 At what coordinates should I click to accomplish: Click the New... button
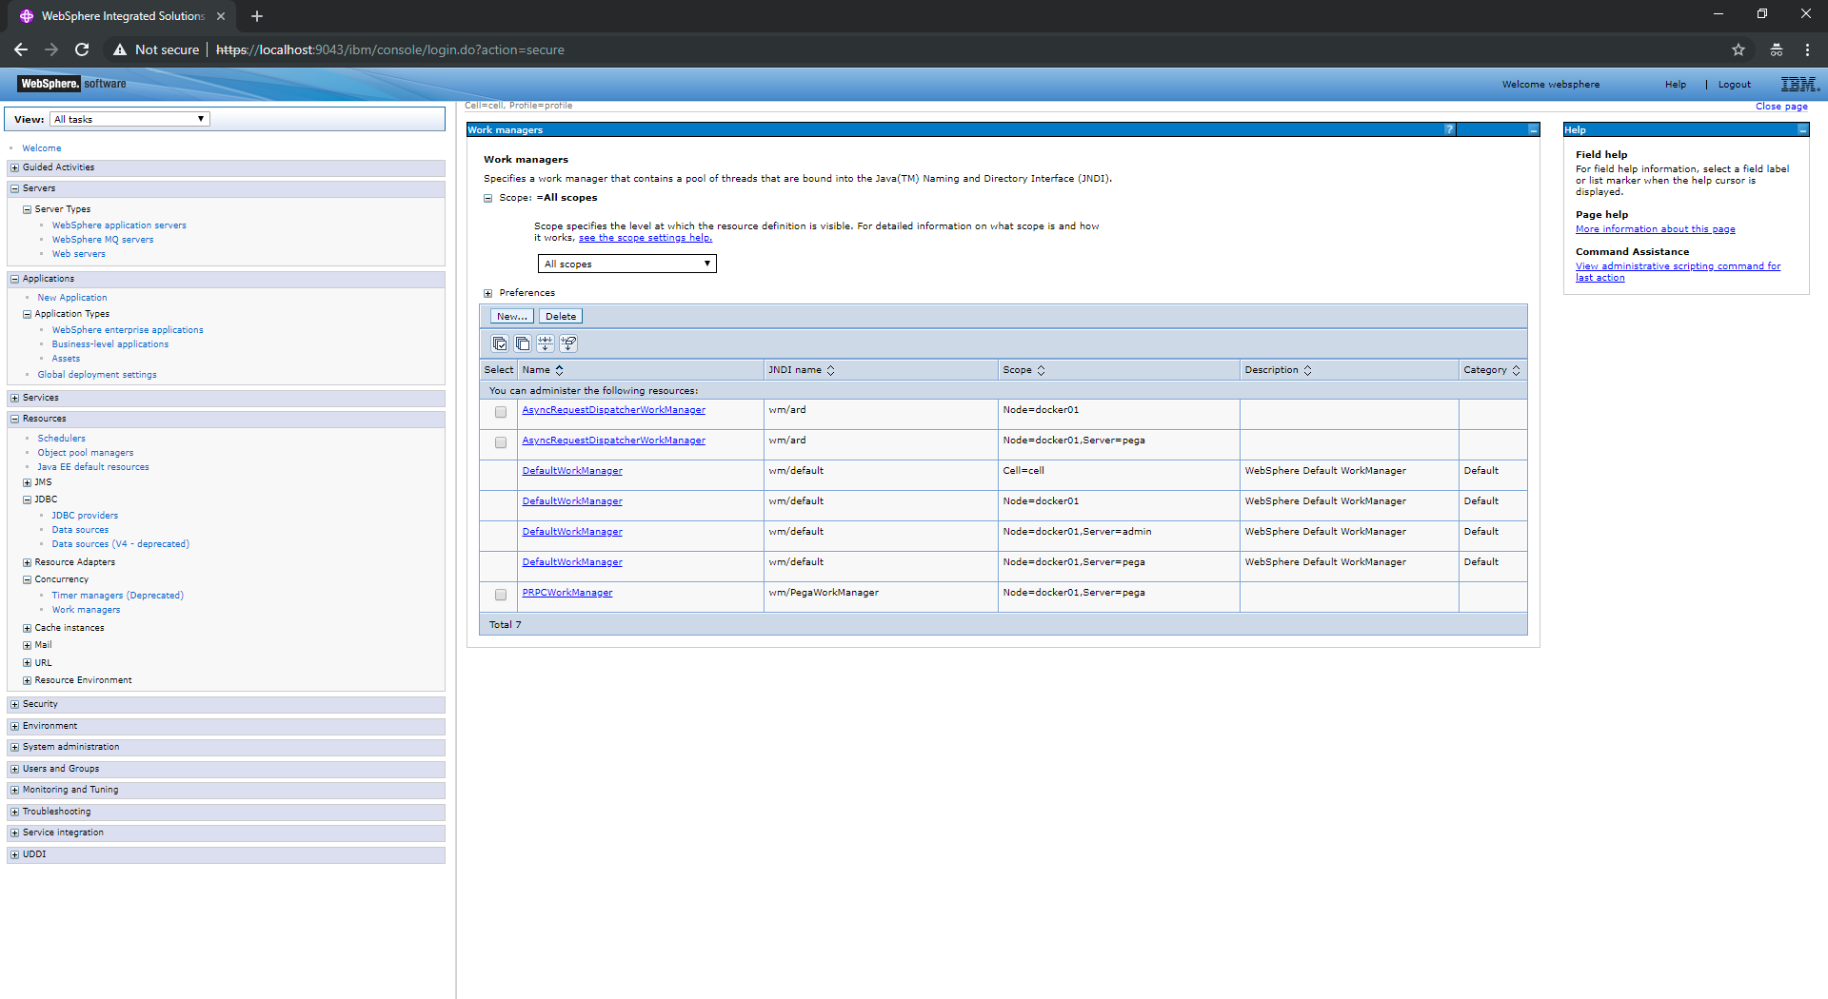point(512,316)
